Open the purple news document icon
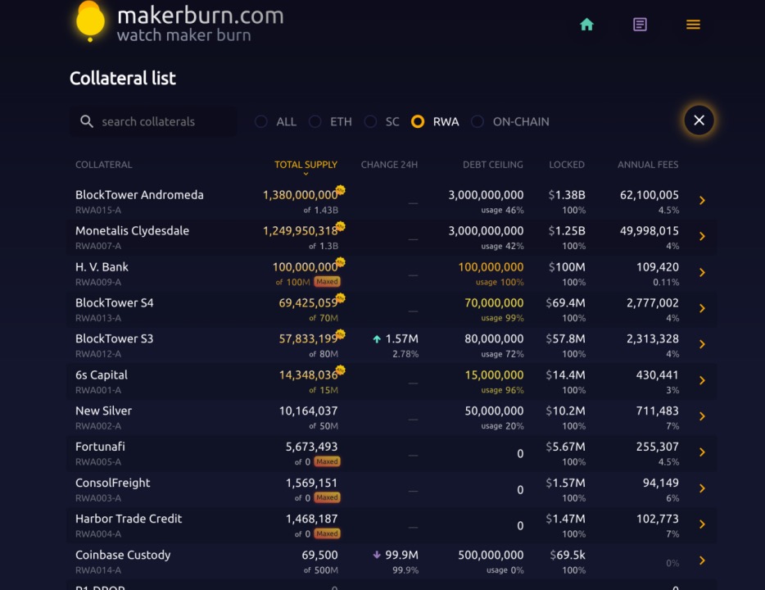Screen dimensions: 765x590 click(x=640, y=25)
